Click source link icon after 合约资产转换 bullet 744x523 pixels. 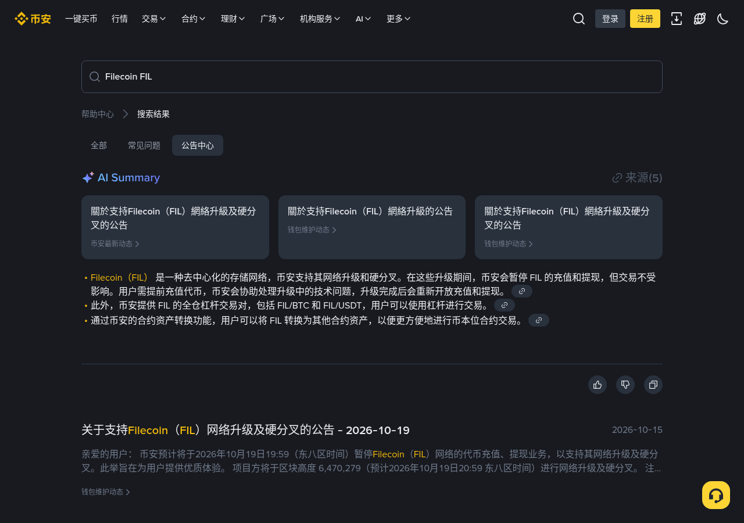[x=539, y=320]
